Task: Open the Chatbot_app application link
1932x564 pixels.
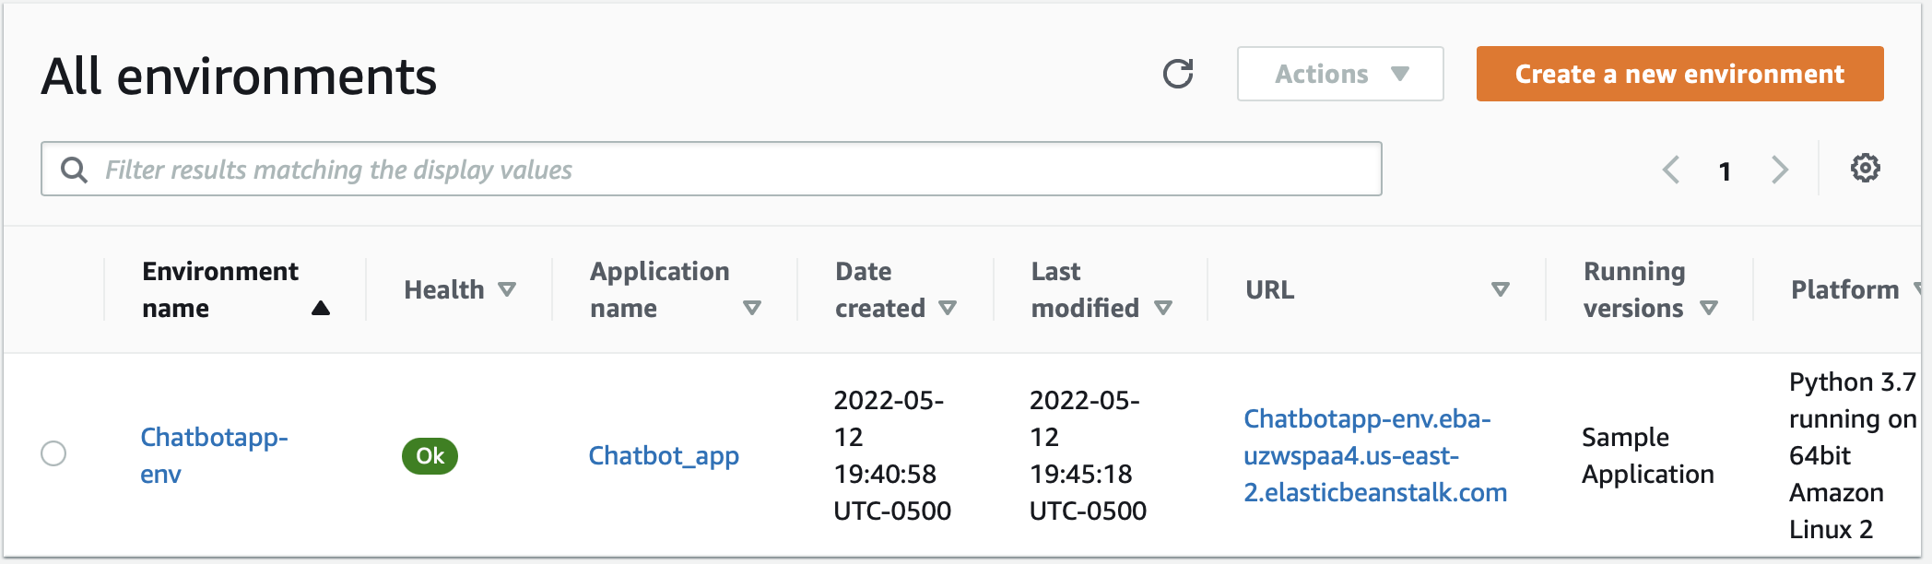Action: (664, 455)
